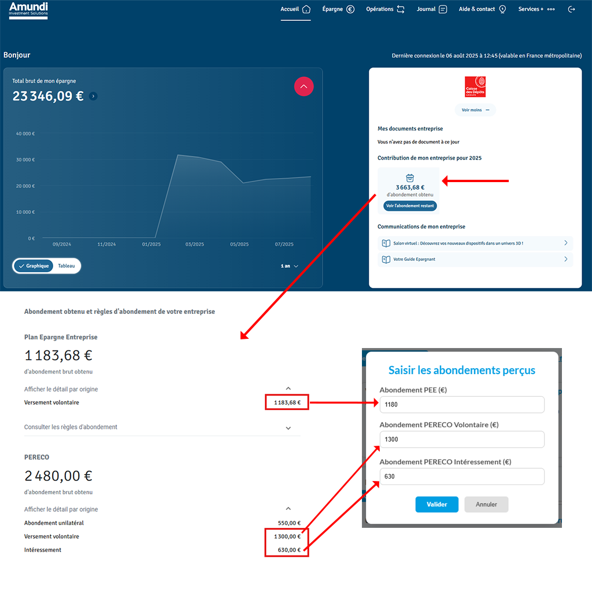Click chevron on Guide Epargnant row

tap(565, 260)
